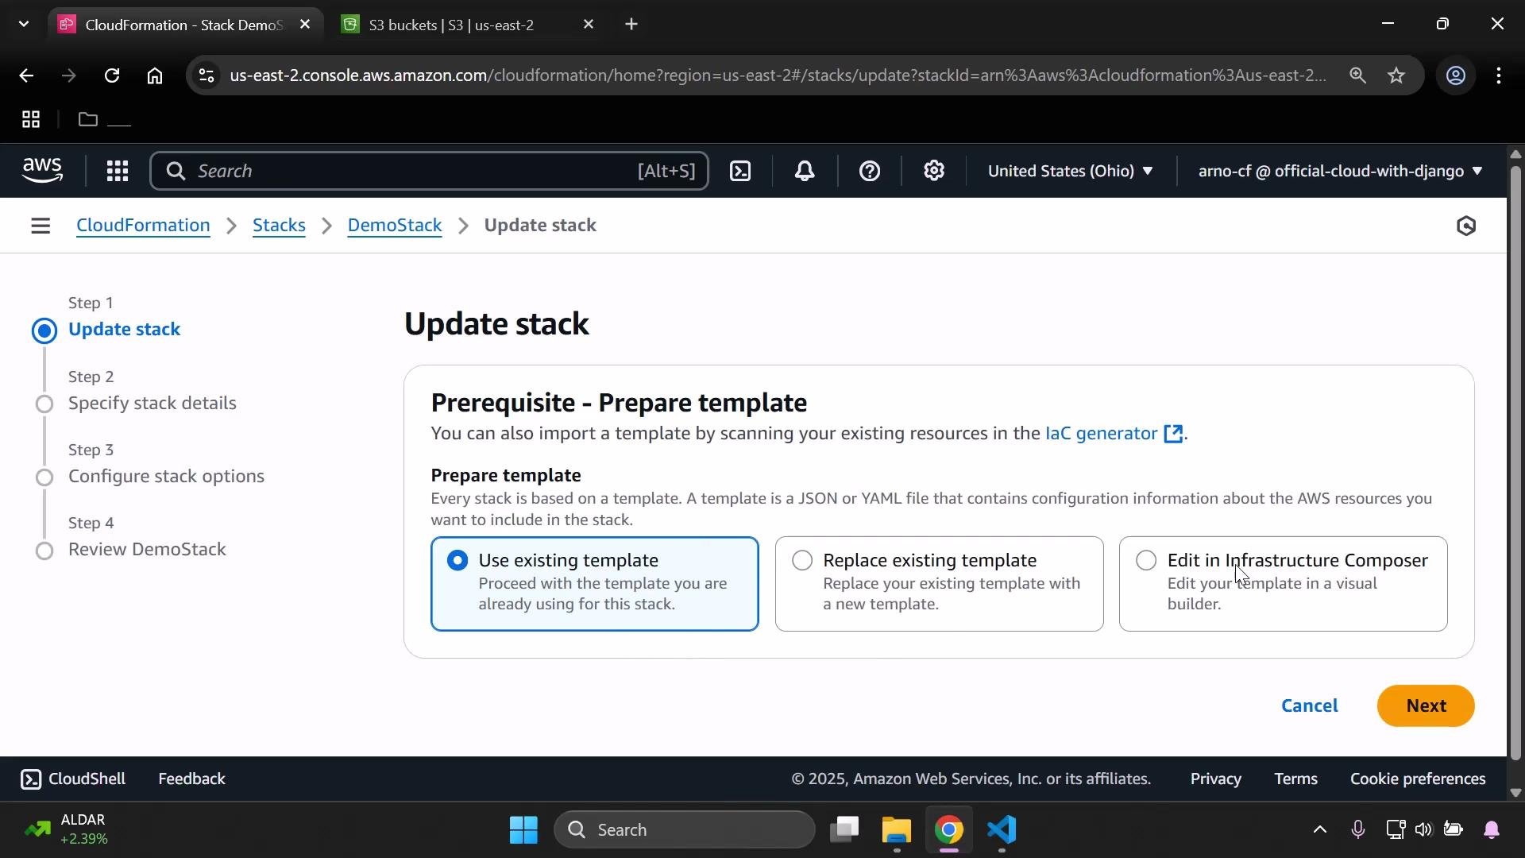The image size is (1525, 858).
Task: Open Cookie preferences in footer
Action: tap(1418, 779)
